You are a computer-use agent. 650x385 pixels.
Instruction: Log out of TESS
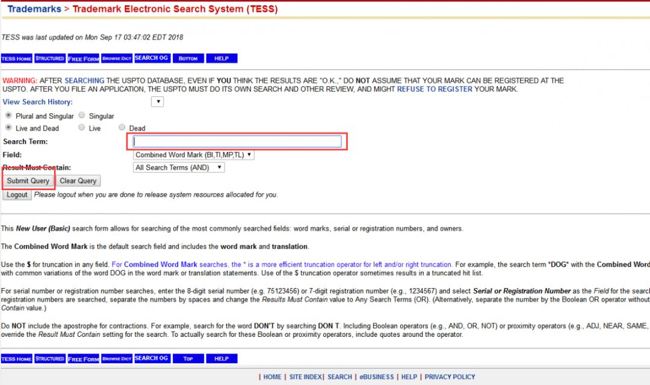(17, 195)
